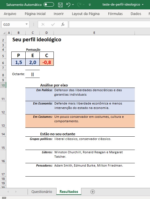
Task: Open the Dados ribbon tab
Action: click(x=136, y=14)
